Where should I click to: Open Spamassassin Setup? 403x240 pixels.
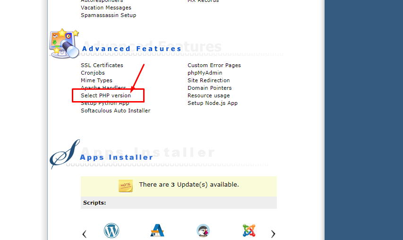108,15
